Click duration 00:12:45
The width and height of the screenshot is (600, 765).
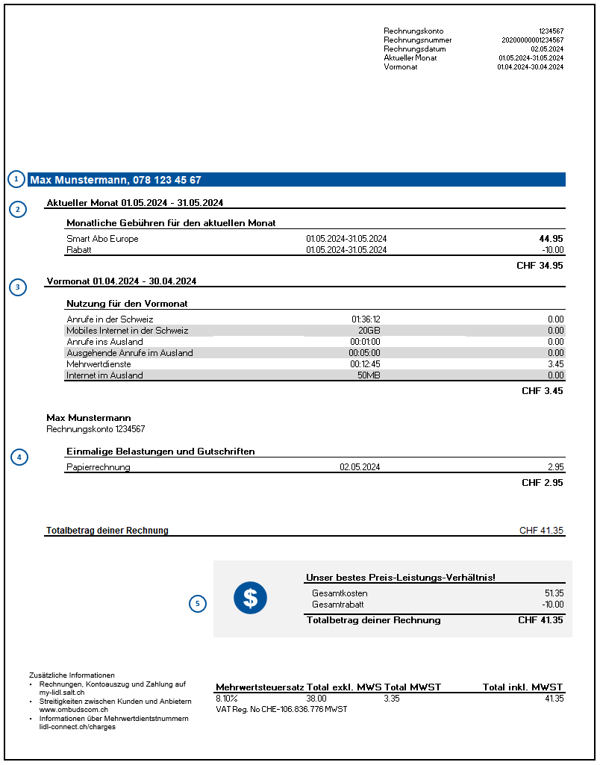point(366,364)
